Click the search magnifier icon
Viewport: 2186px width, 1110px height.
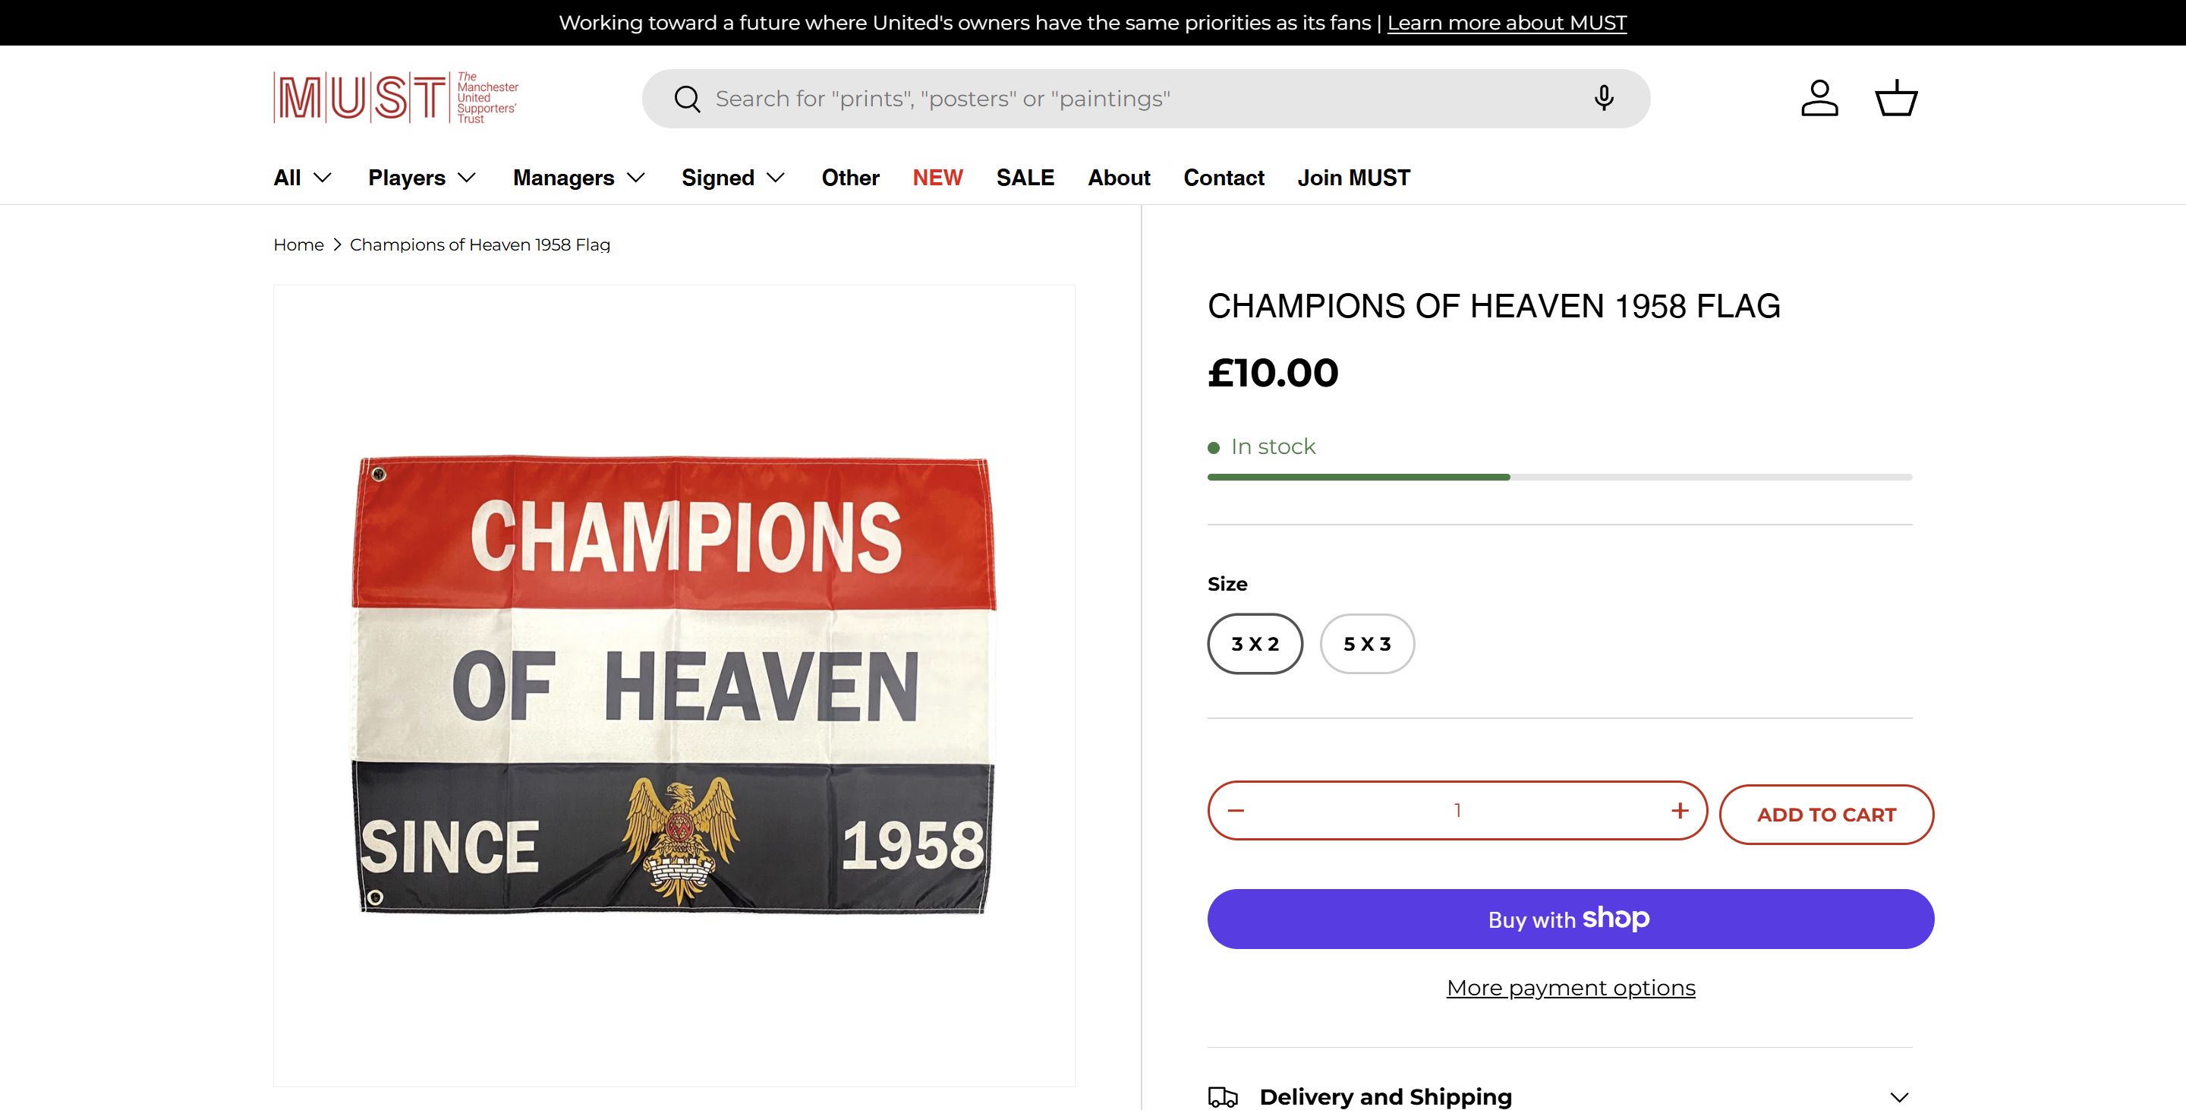(686, 99)
